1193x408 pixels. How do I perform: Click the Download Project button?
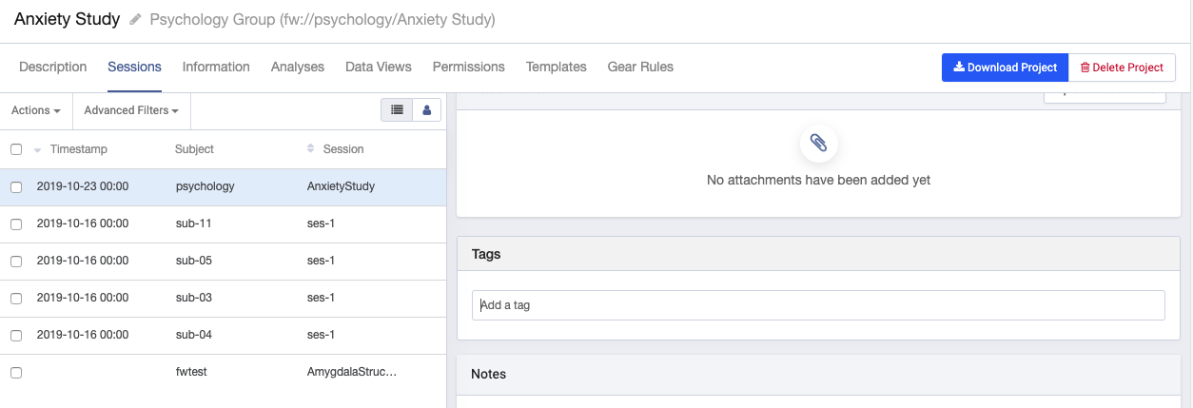[1005, 68]
